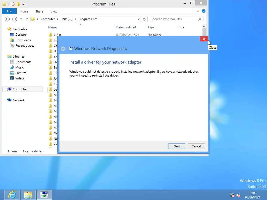Image resolution: width=267 pixels, height=200 pixels.
Task: Open the Documents library
Action: tap(23, 62)
